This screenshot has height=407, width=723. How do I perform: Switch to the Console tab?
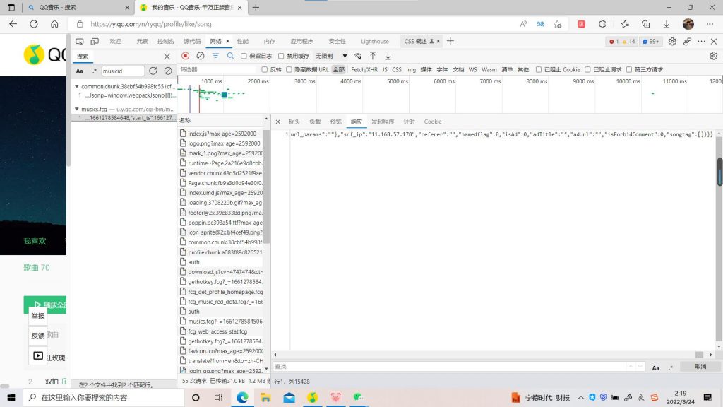point(165,42)
